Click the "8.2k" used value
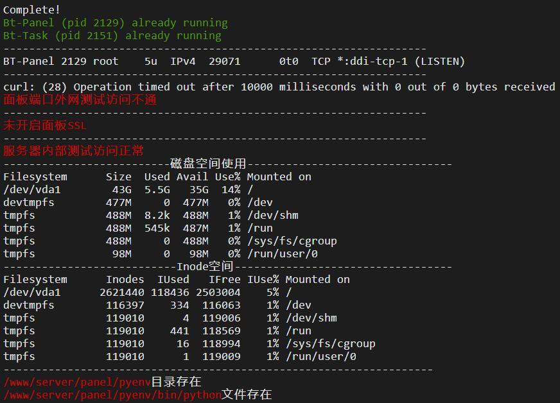The height and width of the screenshot is (403, 560). (157, 215)
